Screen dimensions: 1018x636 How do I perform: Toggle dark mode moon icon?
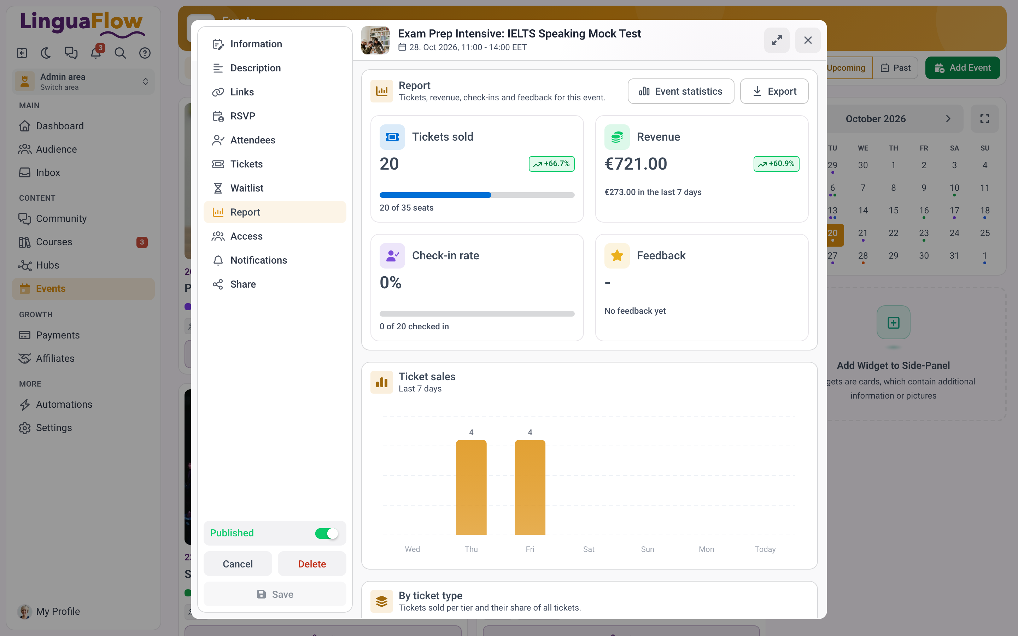[x=46, y=53]
